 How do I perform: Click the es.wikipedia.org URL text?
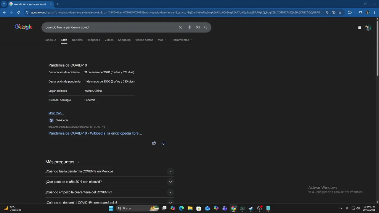pyautogui.click(x=77, y=127)
